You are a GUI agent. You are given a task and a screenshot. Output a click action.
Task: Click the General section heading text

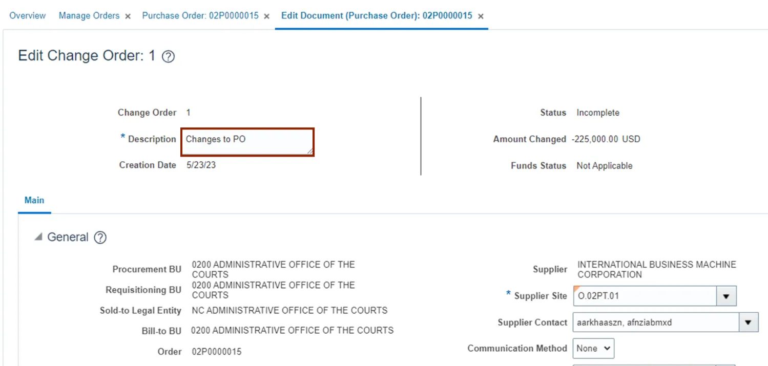point(68,238)
